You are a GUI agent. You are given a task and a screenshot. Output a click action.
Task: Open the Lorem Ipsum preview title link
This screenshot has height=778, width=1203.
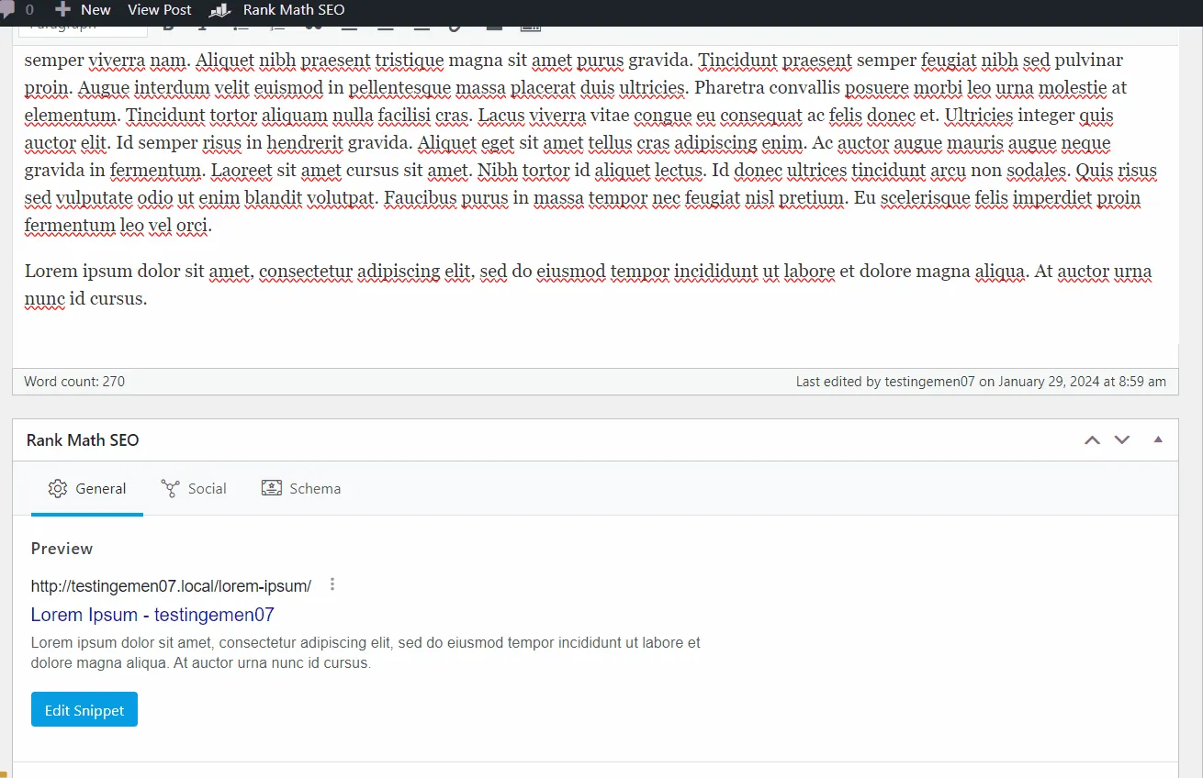(x=152, y=615)
